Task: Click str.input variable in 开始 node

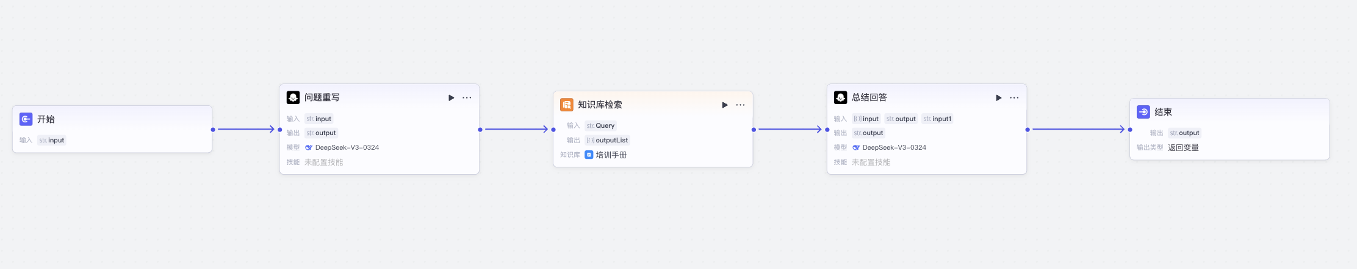Action: pos(52,140)
